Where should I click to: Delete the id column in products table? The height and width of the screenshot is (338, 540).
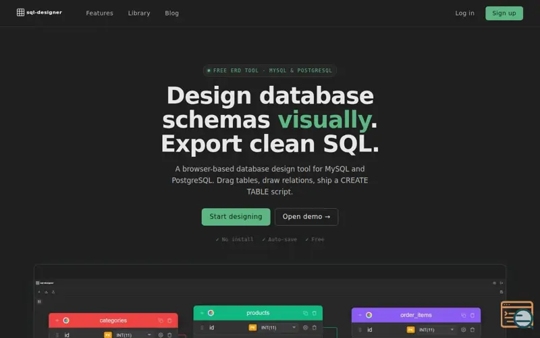[314, 328]
